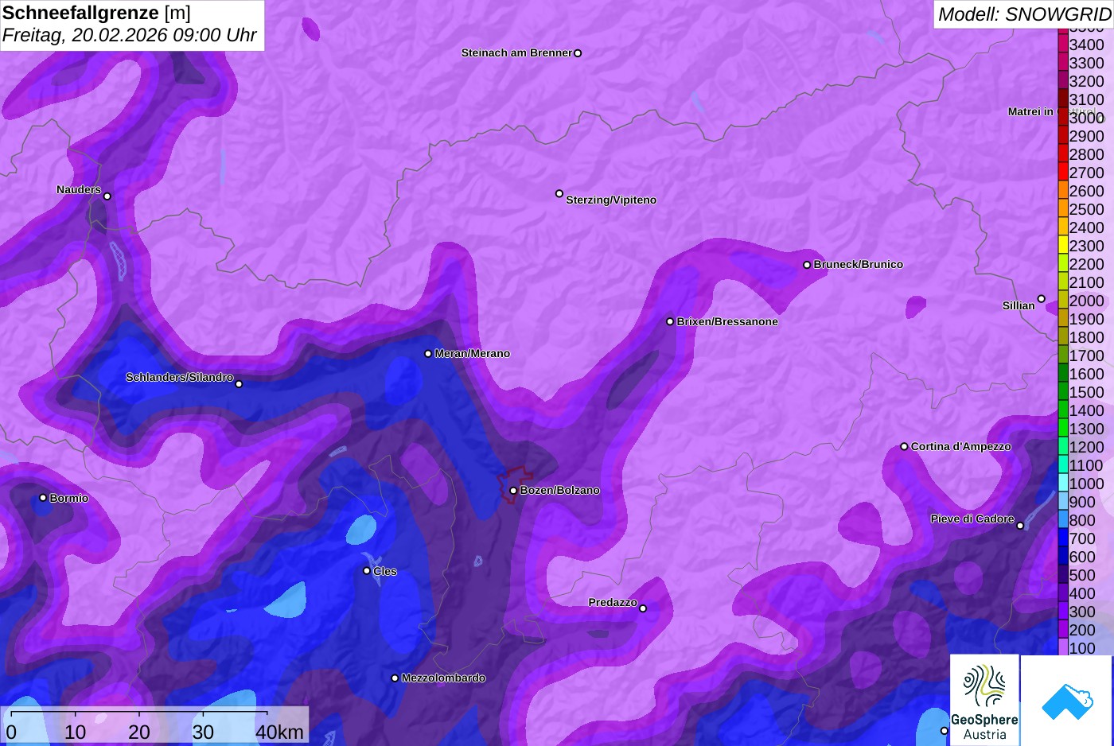Select the Sillian location marker
The image size is (1114, 746).
[1041, 299]
